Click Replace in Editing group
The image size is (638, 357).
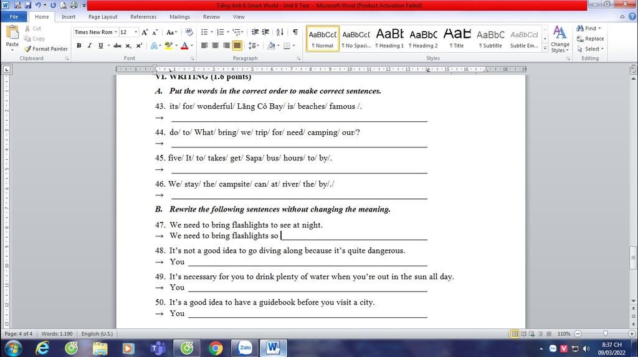click(x=591, y=39)
